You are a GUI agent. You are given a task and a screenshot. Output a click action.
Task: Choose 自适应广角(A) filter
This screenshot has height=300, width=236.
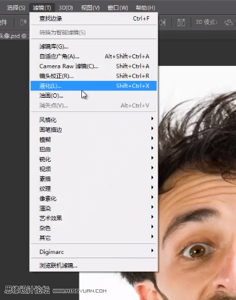pos(94,56)
